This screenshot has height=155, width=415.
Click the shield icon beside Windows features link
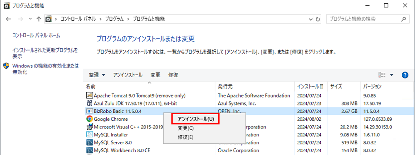click(x=6, y=66)
